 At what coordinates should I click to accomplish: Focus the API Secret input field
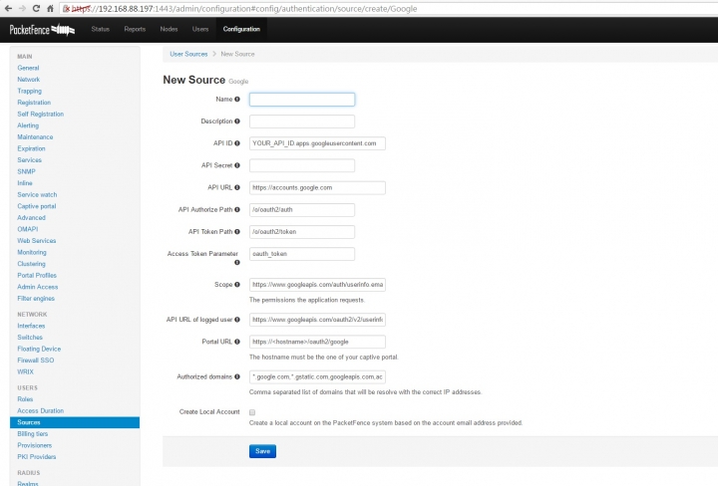click(x=302, y=165)
